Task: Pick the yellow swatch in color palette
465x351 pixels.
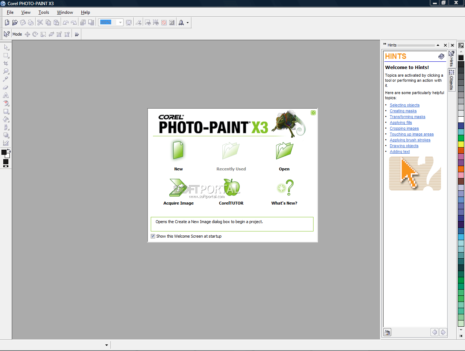Action: pos(461,144)
